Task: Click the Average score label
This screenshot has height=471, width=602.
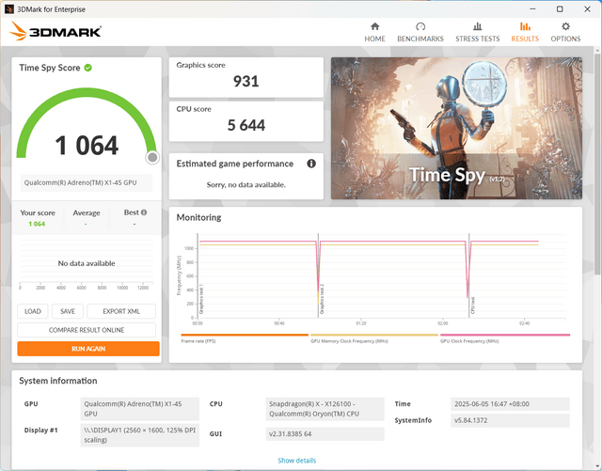Action: [87, 212]
